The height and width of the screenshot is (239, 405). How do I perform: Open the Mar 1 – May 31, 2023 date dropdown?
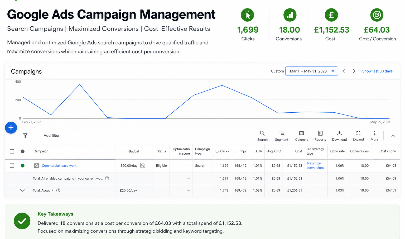pos(312,71)
